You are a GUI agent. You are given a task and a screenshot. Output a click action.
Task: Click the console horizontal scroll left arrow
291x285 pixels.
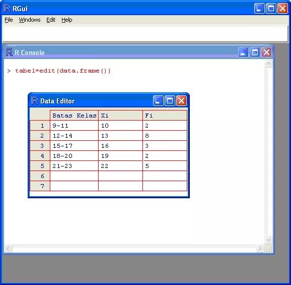(9, 248)
